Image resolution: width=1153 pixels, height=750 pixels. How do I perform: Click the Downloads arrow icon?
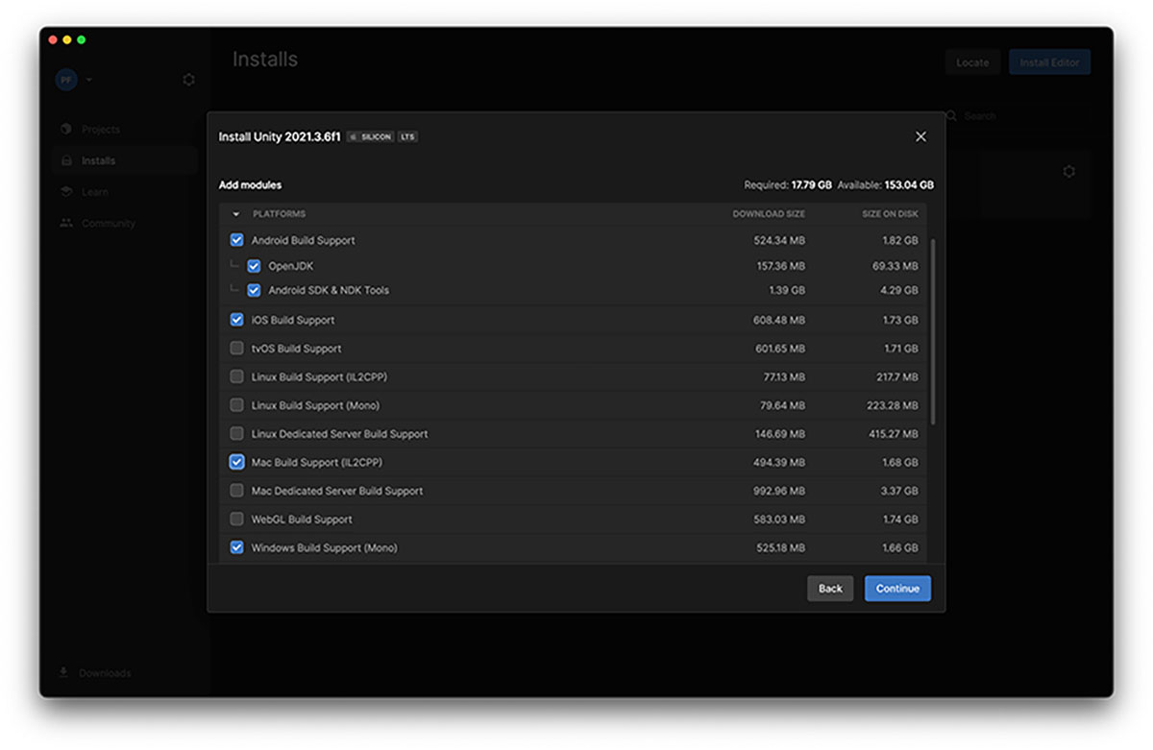tap(63, 672)
